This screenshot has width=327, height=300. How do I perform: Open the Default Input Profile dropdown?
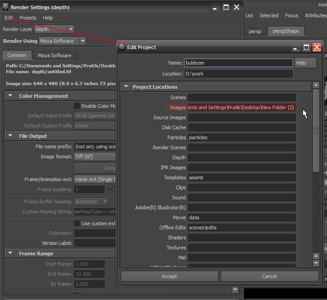(95, 116)
